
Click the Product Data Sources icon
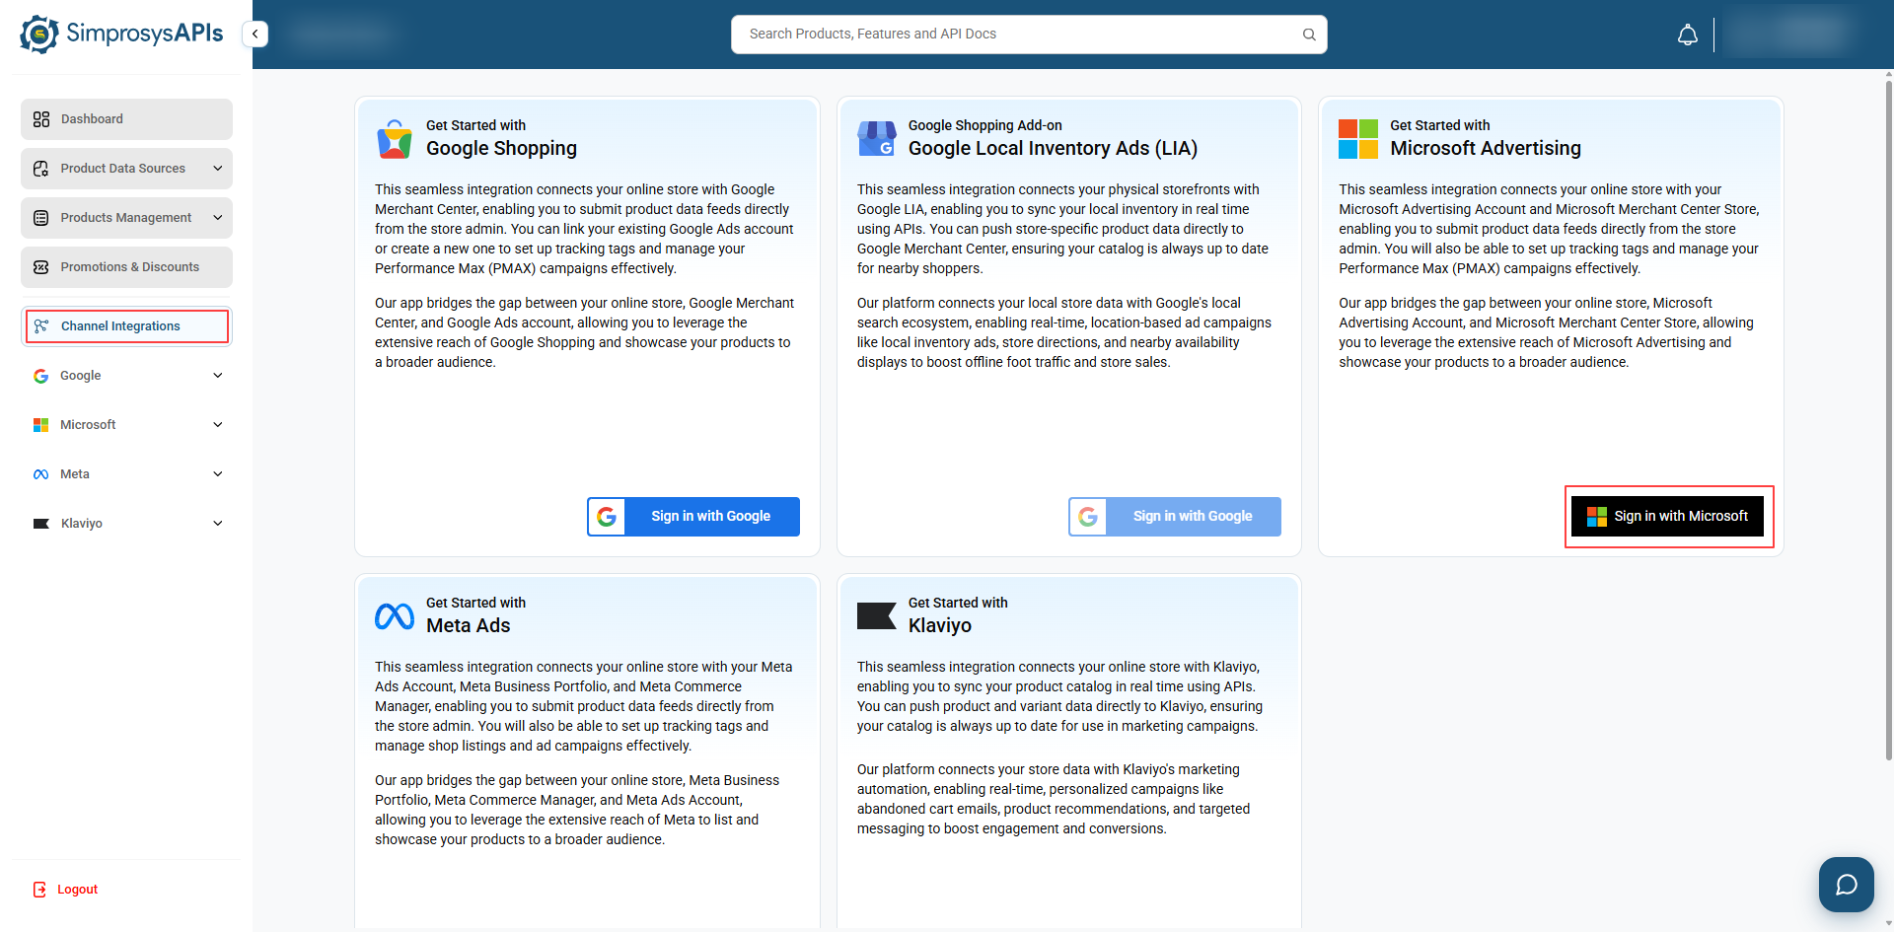click(41, 169)
